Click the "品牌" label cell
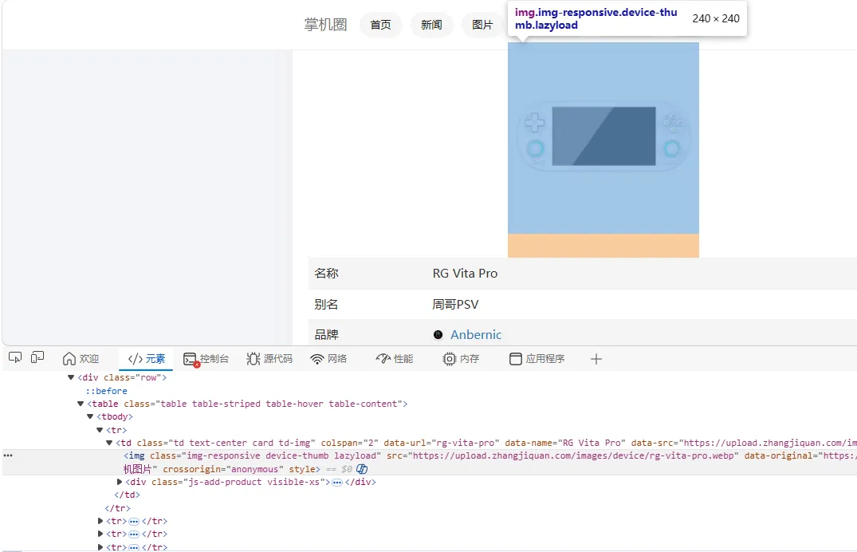The height and width of the screenshot is (552, 857). point(326,335)
